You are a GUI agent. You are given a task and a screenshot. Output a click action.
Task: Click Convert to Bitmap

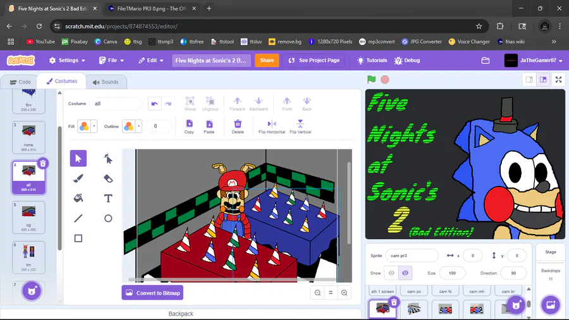[152, 293]
